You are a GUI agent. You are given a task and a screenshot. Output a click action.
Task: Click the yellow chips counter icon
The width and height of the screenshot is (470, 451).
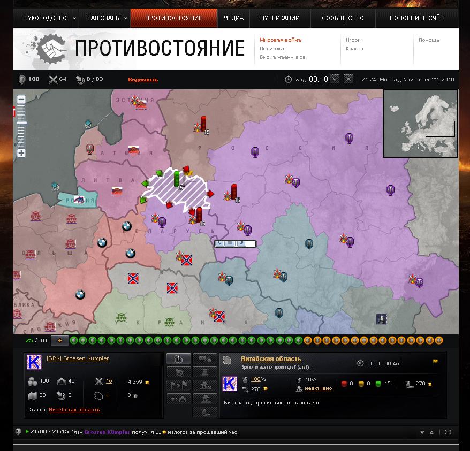point(361,384)
